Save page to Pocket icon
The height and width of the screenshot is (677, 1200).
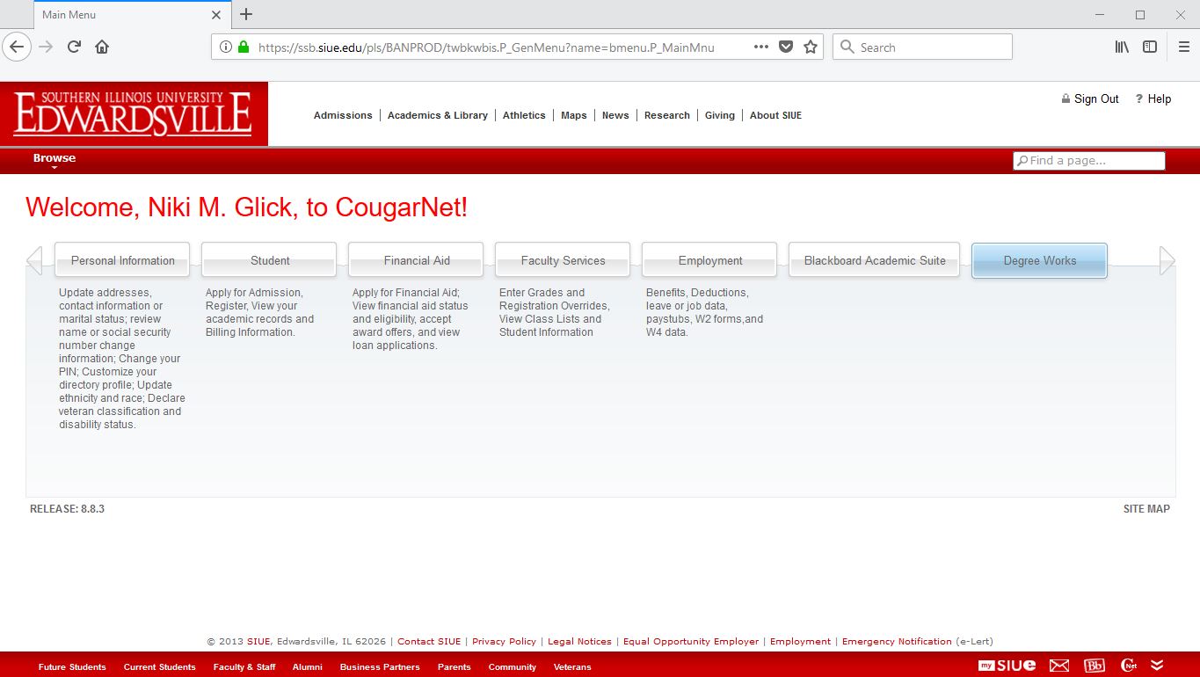786,47
